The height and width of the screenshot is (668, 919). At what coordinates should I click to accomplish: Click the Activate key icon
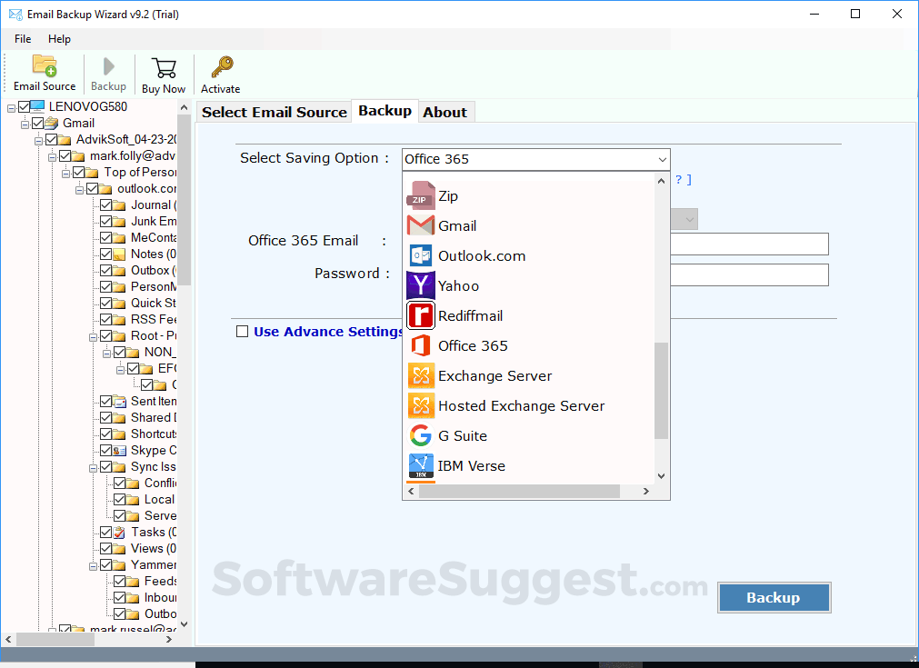(220, 73)
